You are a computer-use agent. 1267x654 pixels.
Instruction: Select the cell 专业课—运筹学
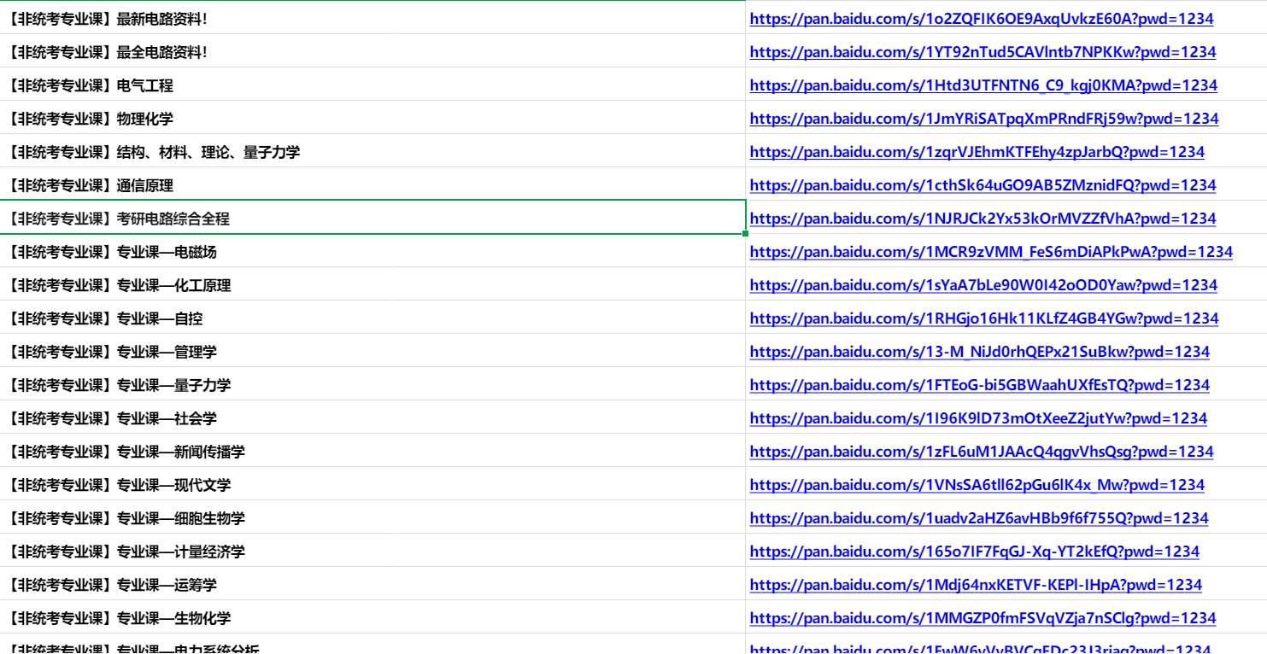pyautogui.click(x=372, y=584)
